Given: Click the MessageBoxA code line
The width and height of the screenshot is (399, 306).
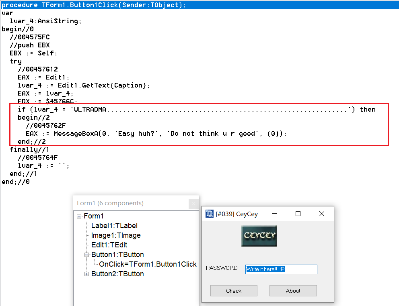Looking at the screenshot, I should click(156, 133).
